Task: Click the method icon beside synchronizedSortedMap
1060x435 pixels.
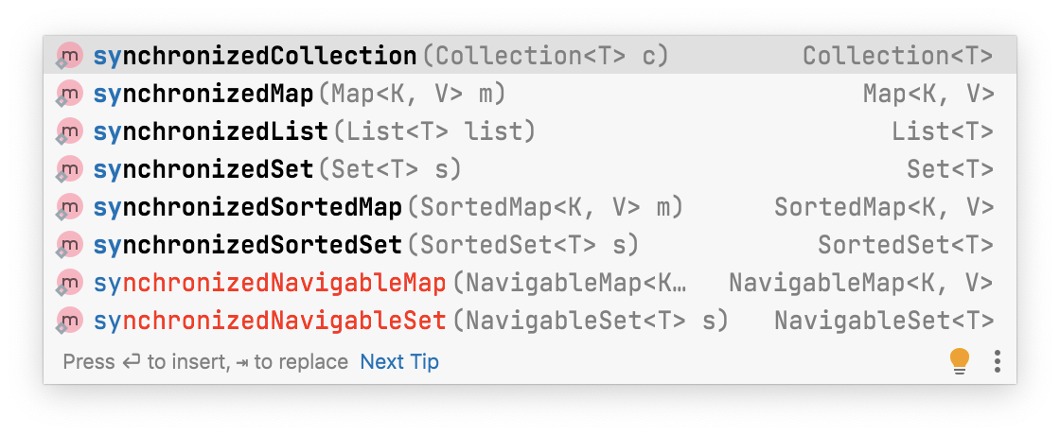Action: 70,207
